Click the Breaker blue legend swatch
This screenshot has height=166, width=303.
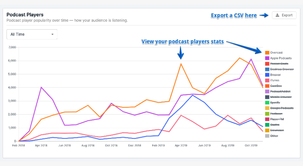[267, 75]
